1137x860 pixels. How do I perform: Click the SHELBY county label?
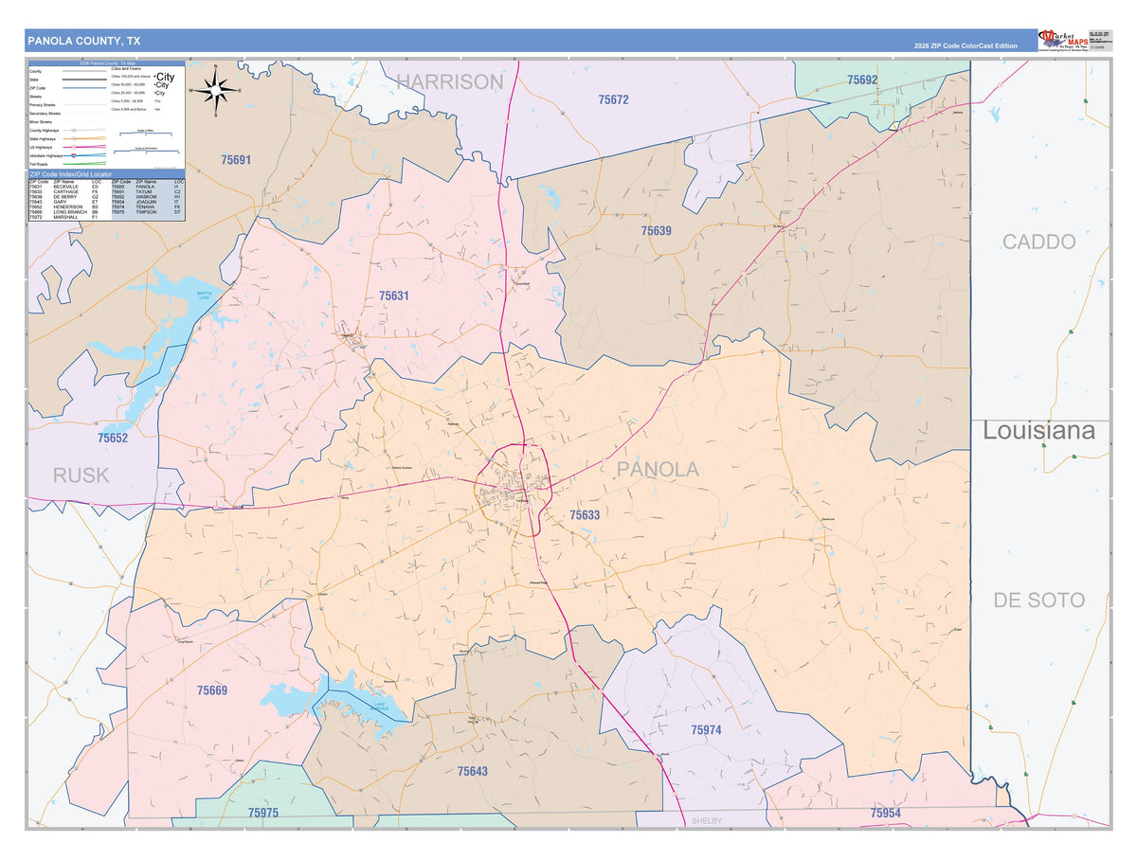(x=707, y=821)
